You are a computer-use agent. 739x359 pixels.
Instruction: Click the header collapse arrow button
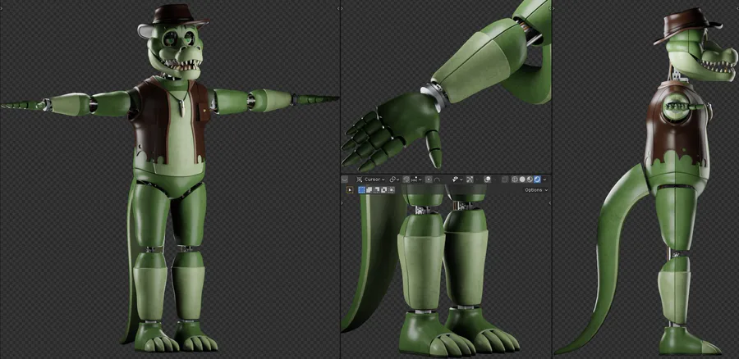pos(345,179)
